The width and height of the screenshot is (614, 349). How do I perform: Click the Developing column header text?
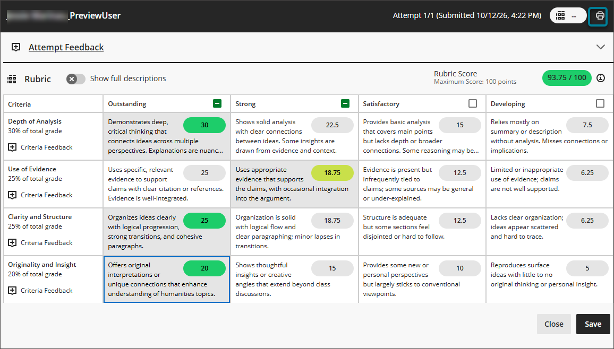508,104
